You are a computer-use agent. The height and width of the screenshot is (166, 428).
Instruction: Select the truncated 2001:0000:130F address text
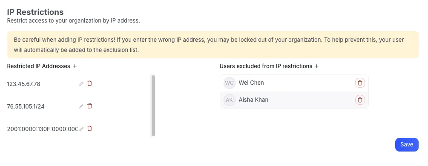pos(42,129)
